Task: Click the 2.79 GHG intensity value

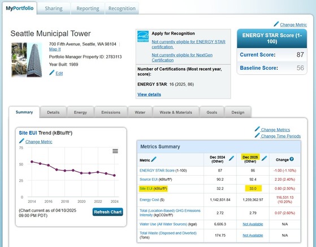Action: (x=253, y=213)
